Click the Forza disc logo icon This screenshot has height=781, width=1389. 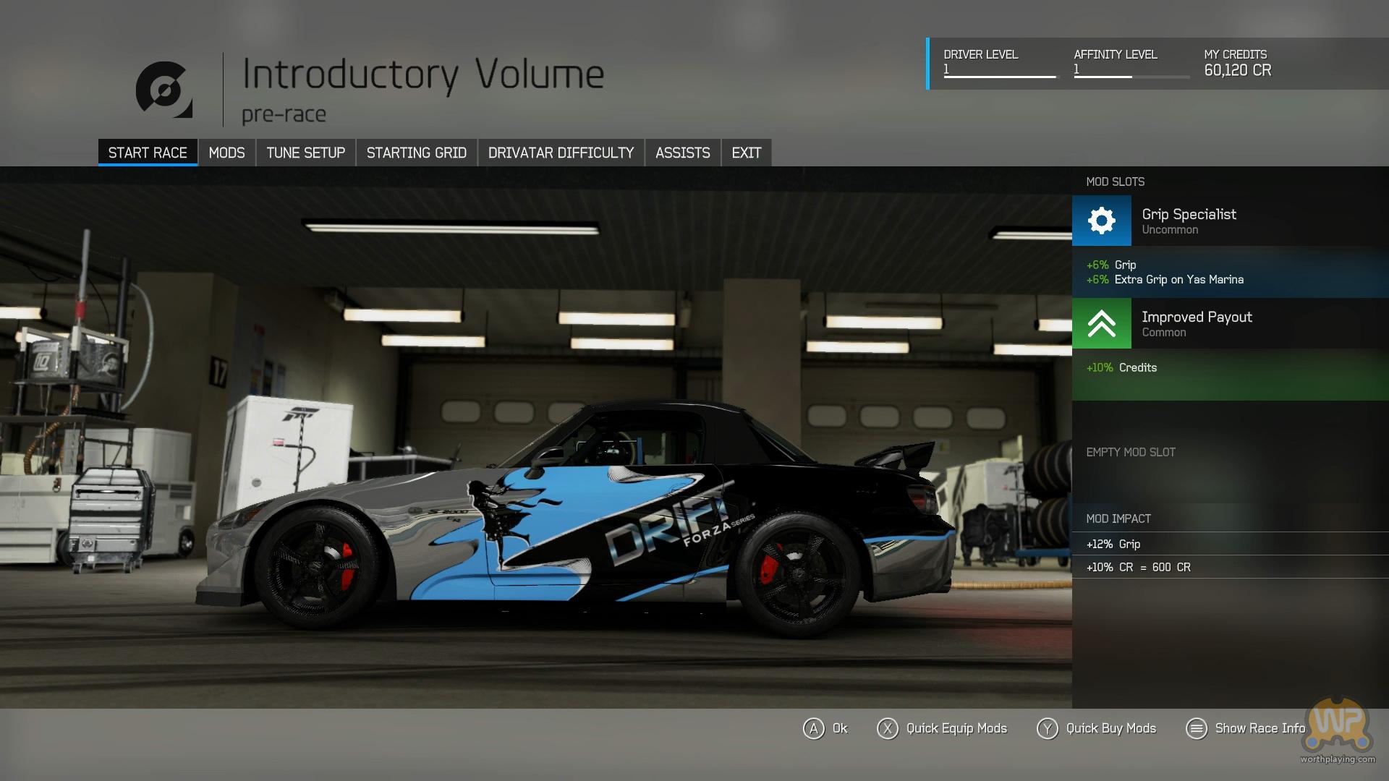point(164,90)
